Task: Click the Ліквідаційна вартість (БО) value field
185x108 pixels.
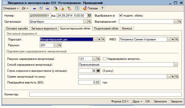Action: pyautogui.click(x=89, y=83)
